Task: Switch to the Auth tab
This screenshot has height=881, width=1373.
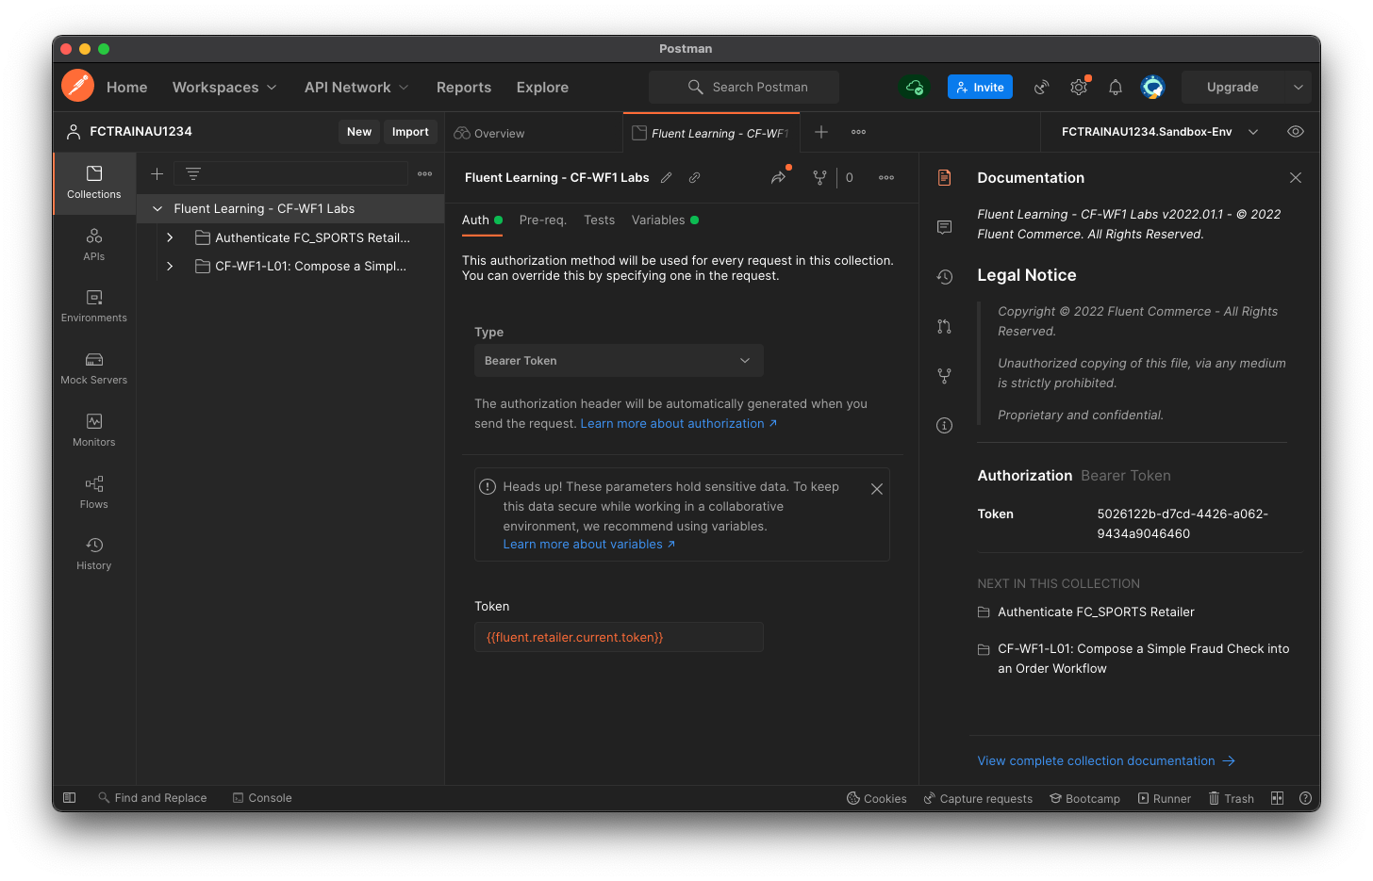Action: tap(482, 220)
